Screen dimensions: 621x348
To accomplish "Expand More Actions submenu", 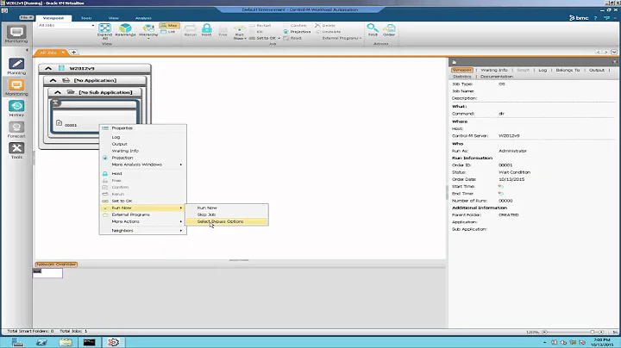I will (x=143, y=221).
